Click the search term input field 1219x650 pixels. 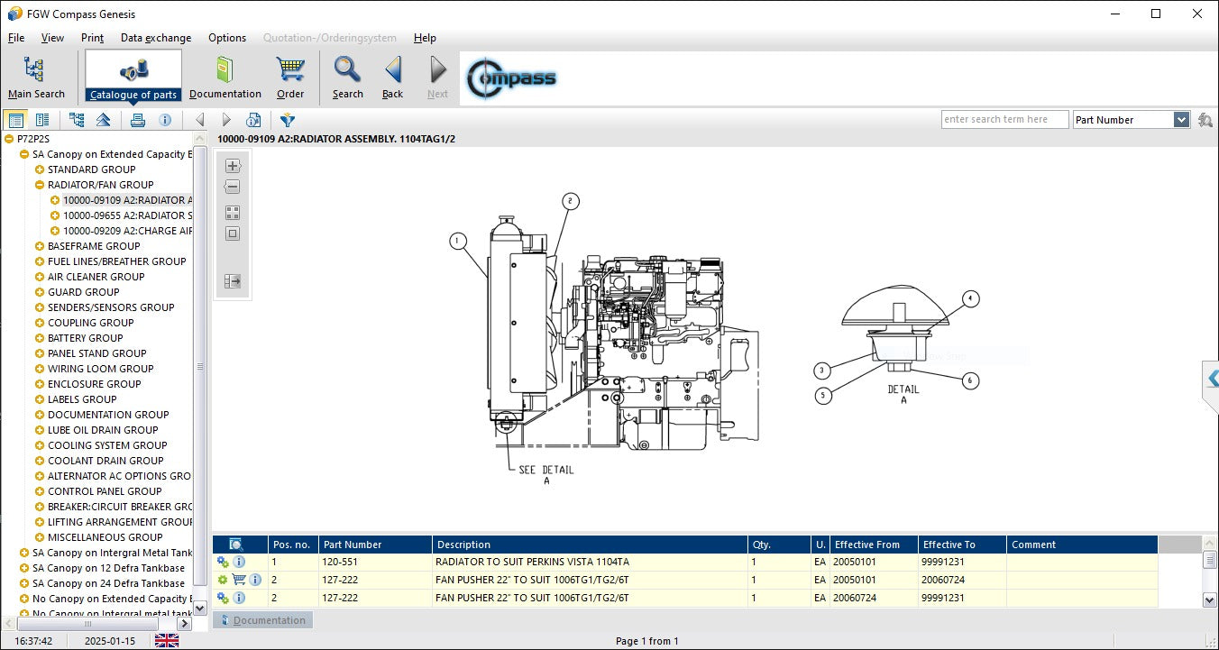tap(1004, 120)
